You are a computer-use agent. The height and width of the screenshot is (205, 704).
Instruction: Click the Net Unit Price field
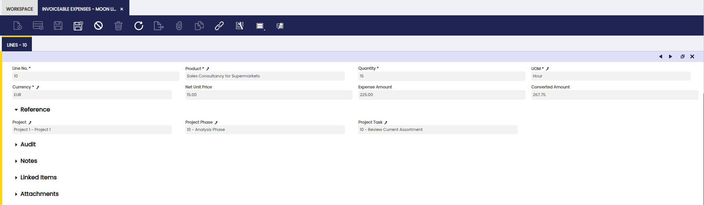269,95
